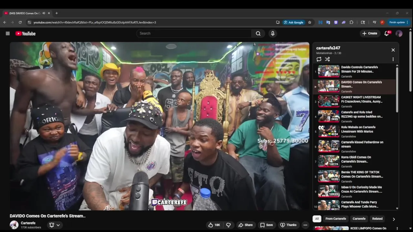Like the video with 18K likes
413x232 pixels.
point(214,225)
